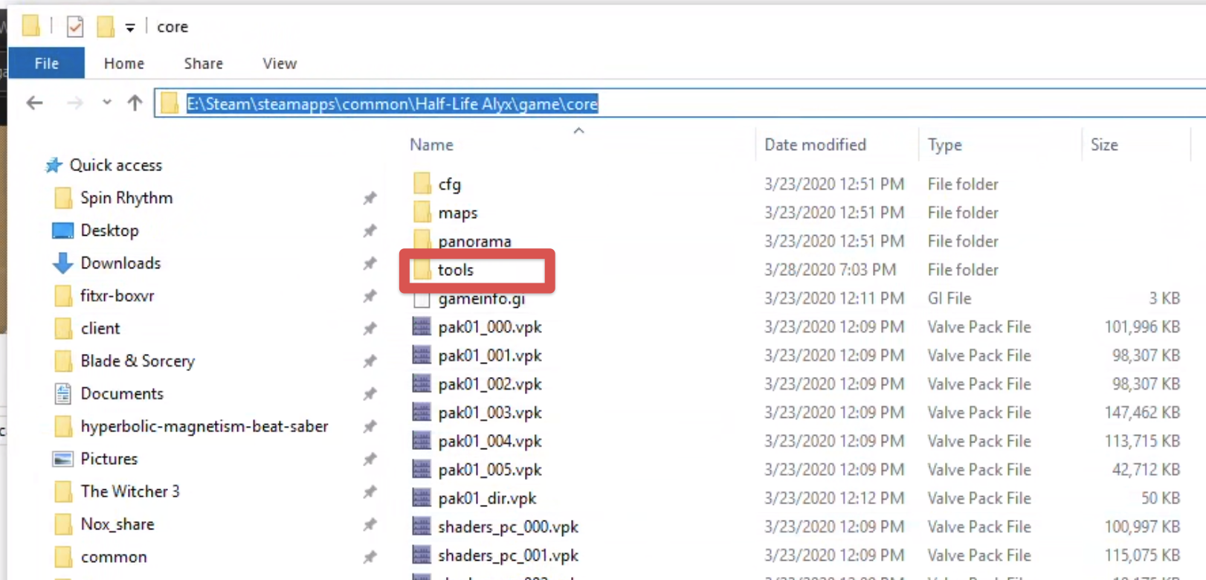Open Pictures in the navigation pane

tap(109, 460)
